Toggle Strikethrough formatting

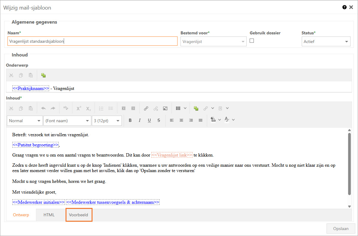159,120
